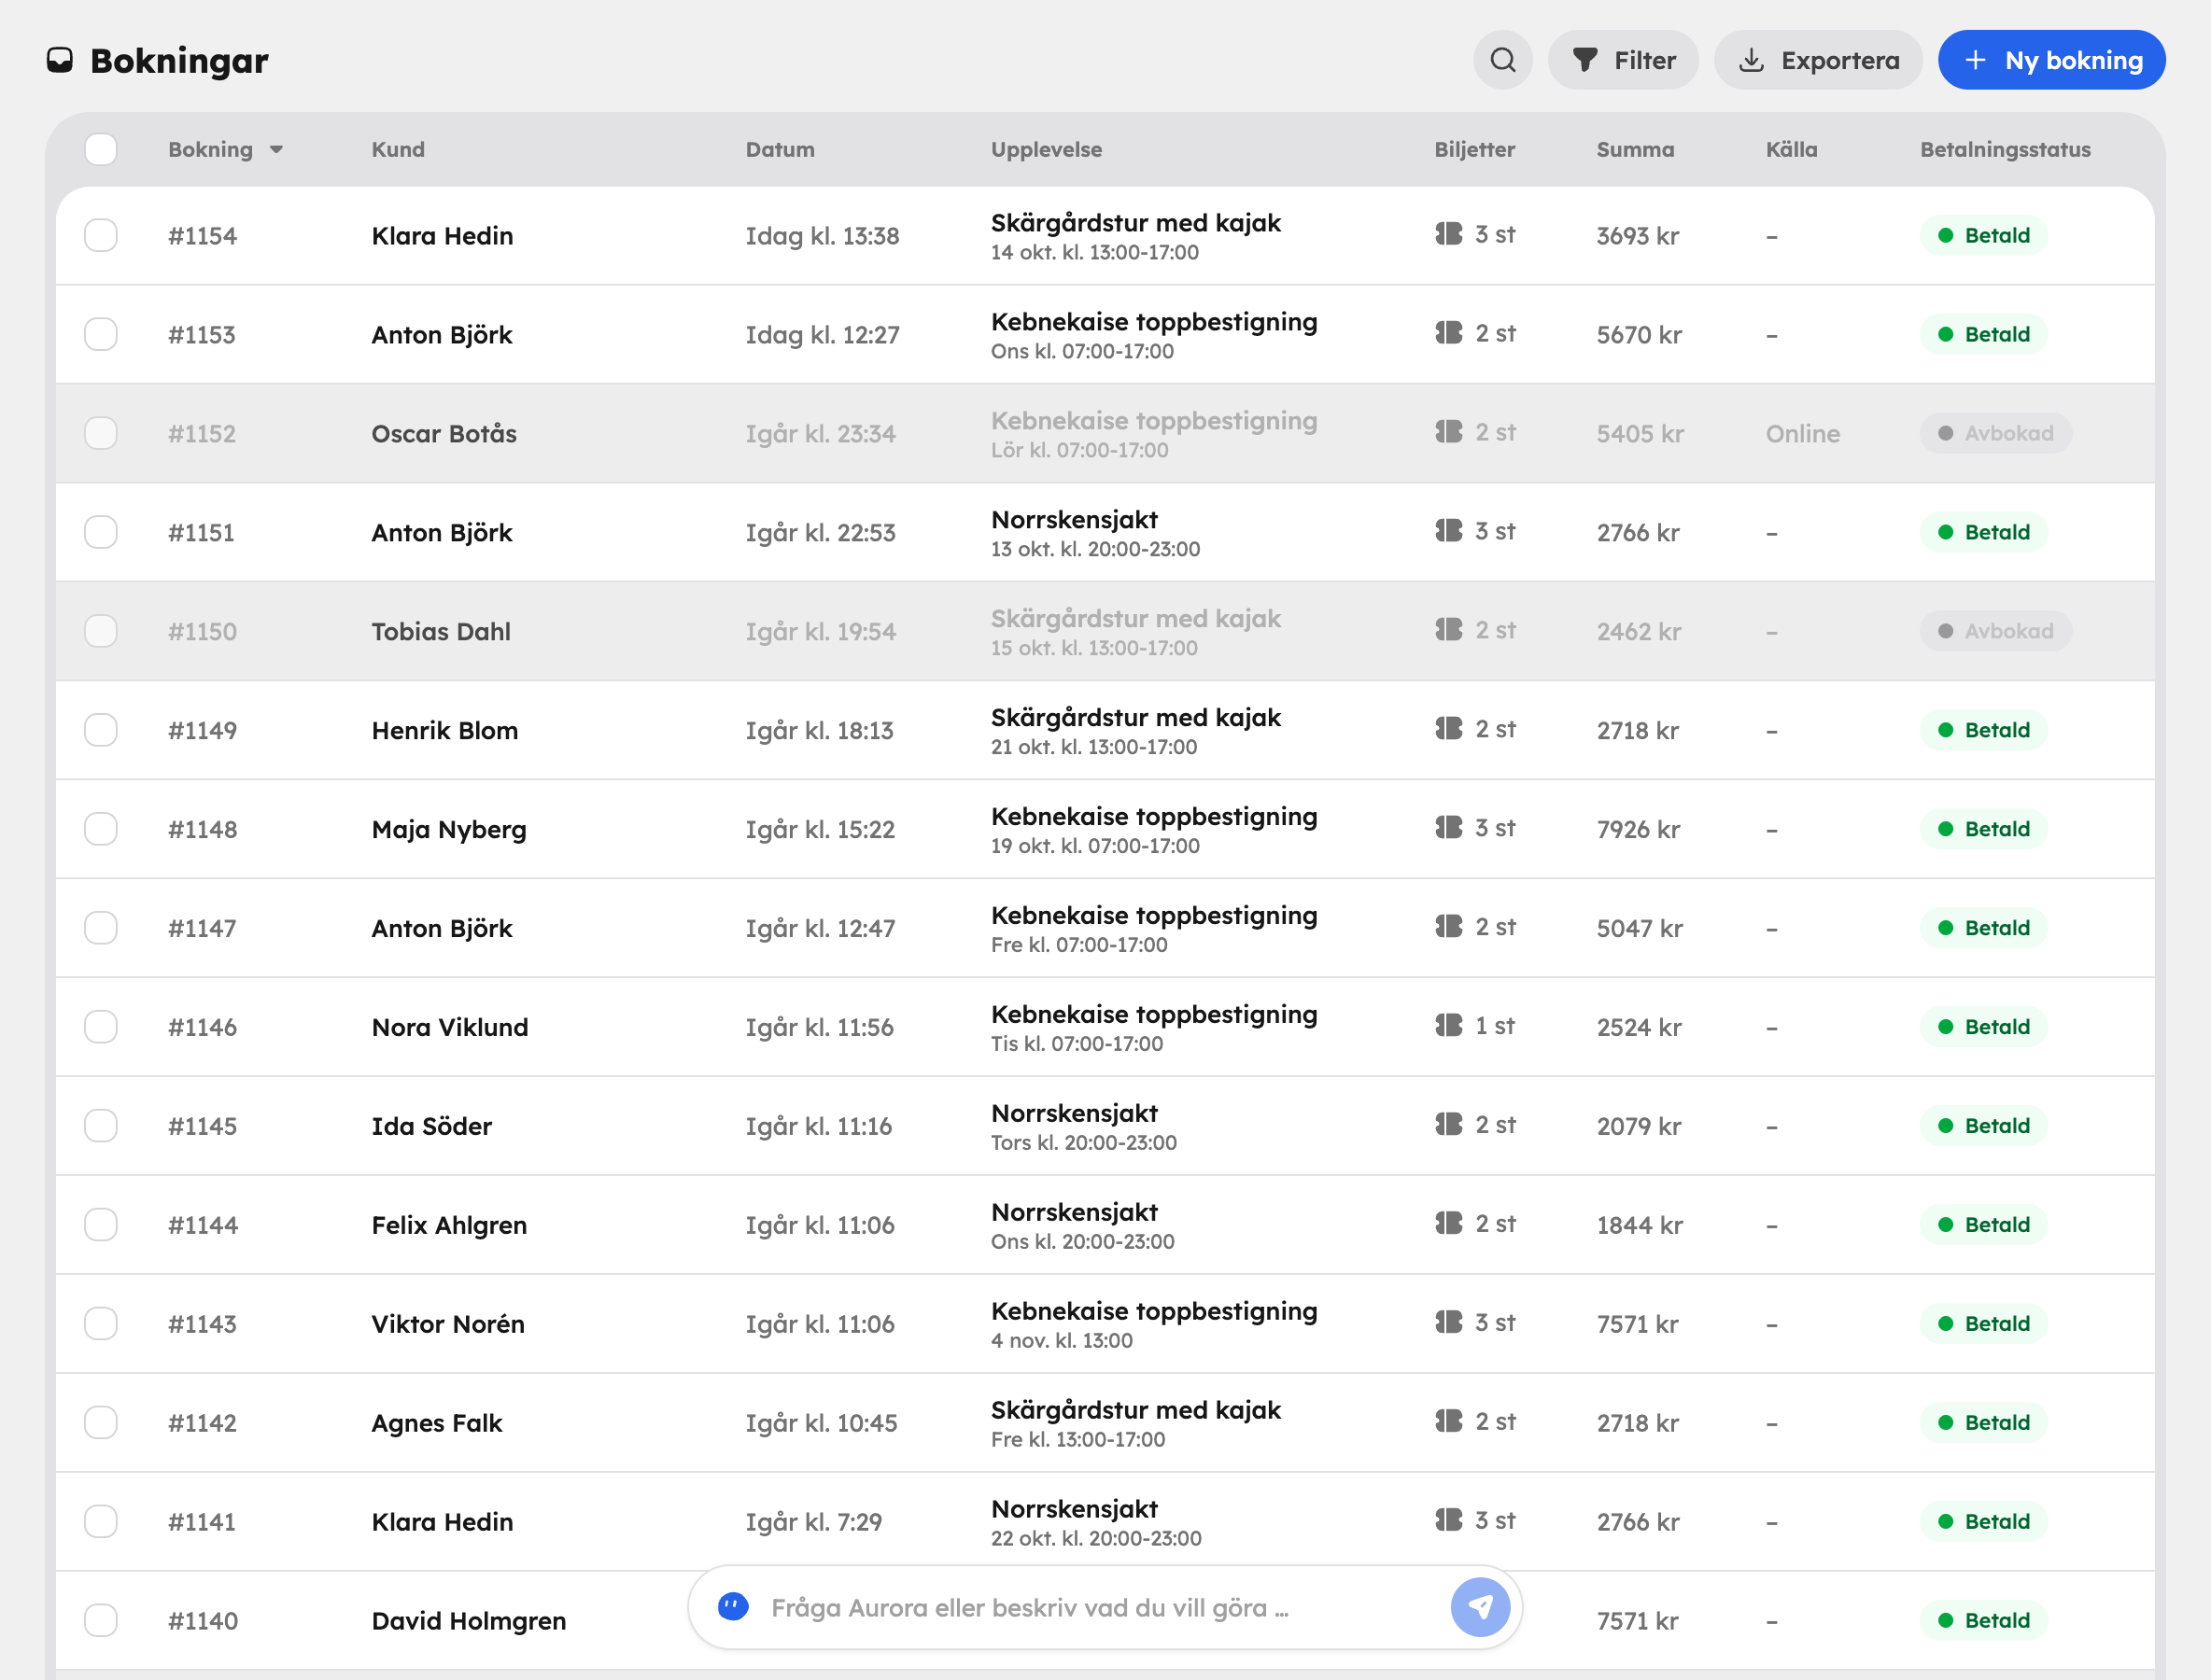Click ticket icon in cancelled booking #1152
The width and height of the screenshot is (2211, 1680).
click(x=1449, y=432)
